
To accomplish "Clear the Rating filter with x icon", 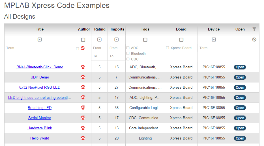I will (99, 40).
